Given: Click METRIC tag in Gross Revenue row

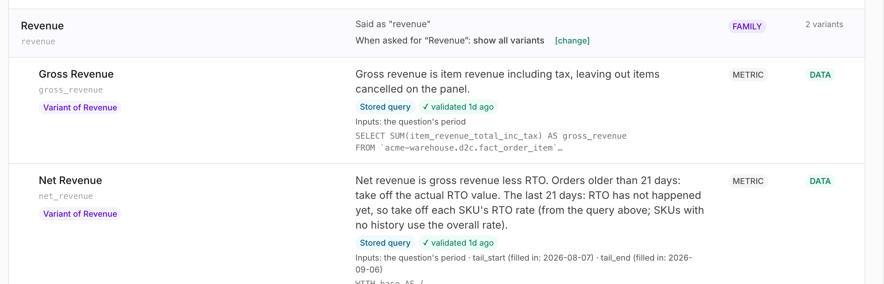Looking at the screenshot, I should click(x=748, y=75).
